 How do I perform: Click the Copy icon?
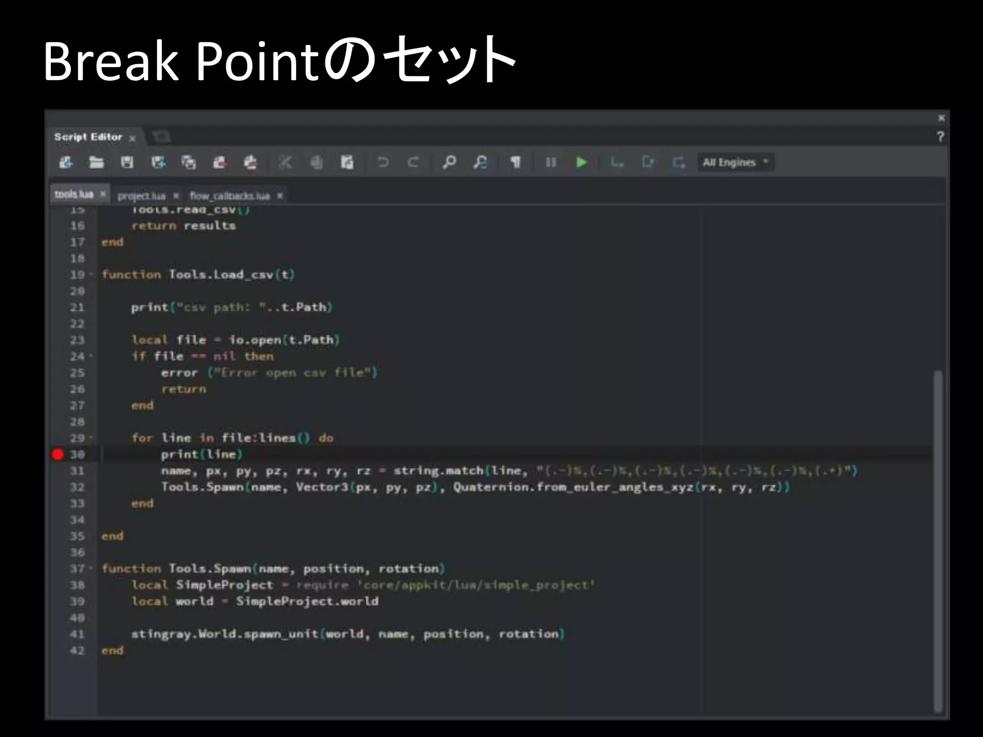click(316, 162)
